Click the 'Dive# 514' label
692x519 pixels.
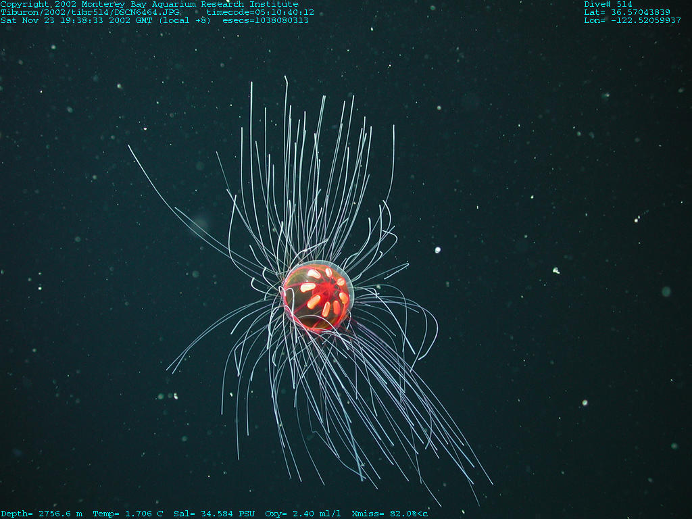click(x=608, y=5)
